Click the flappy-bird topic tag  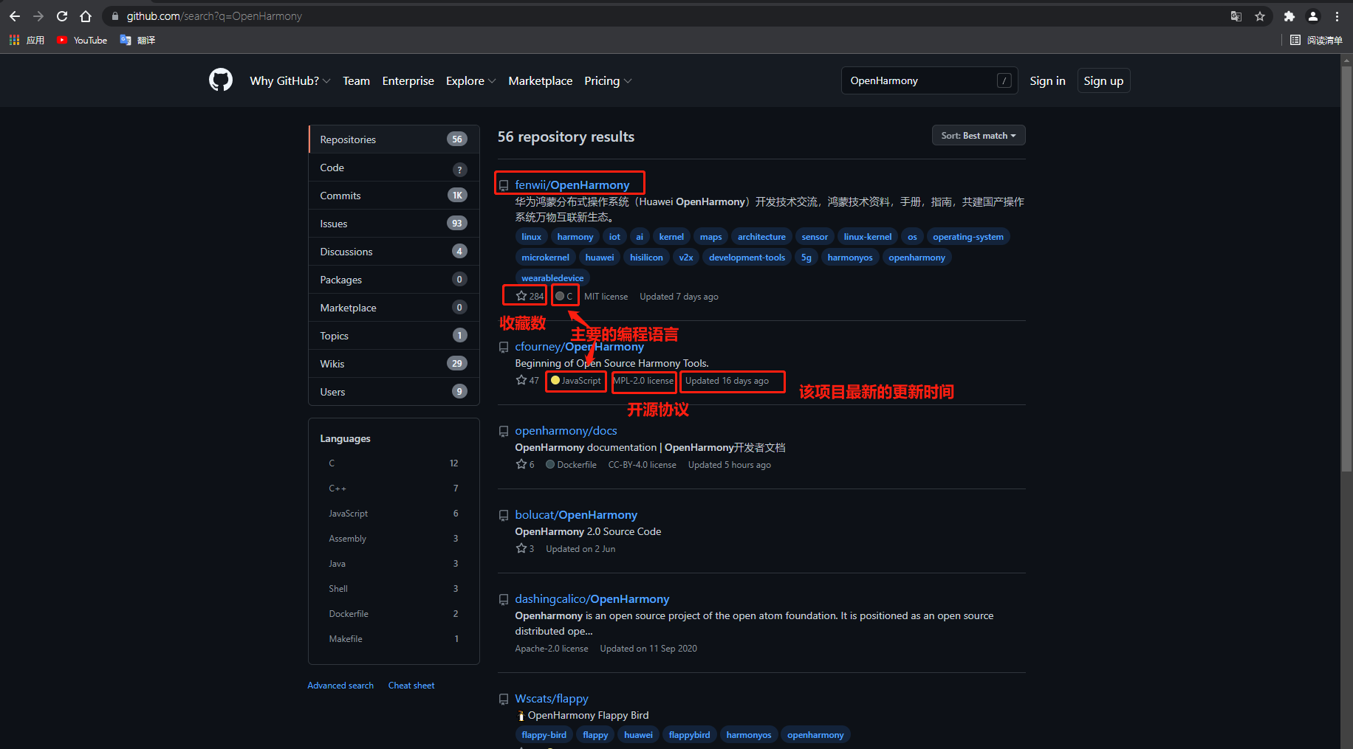(x=544, y=735)
